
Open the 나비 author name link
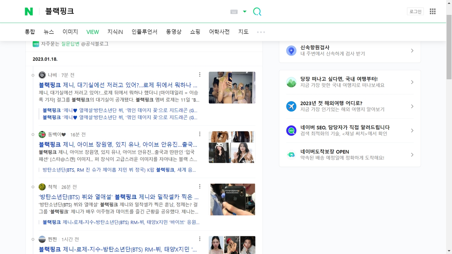coord(52,75)
